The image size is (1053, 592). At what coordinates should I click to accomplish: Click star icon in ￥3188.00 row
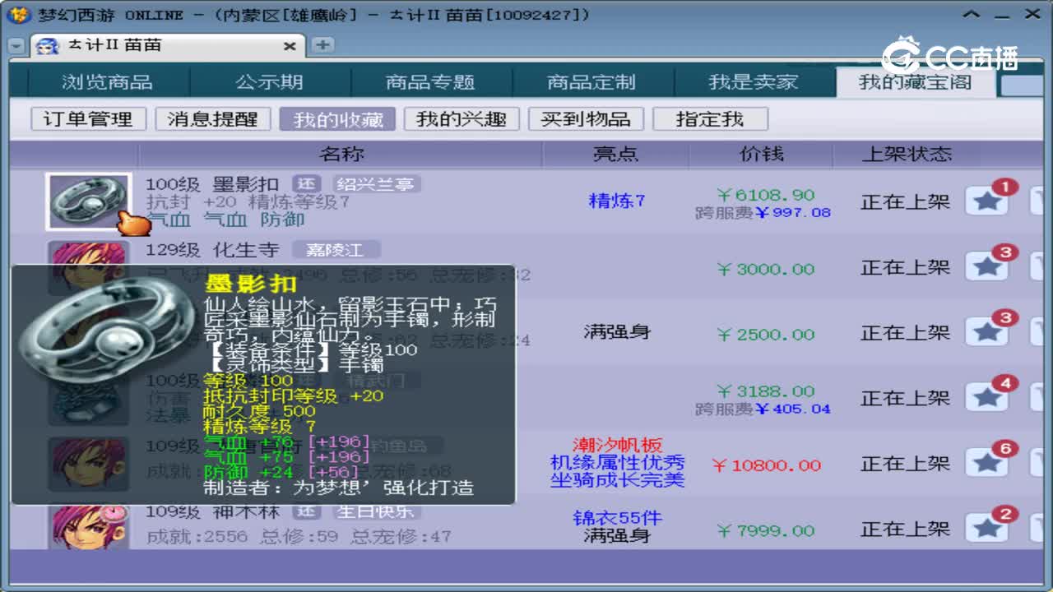click(986, 398)
